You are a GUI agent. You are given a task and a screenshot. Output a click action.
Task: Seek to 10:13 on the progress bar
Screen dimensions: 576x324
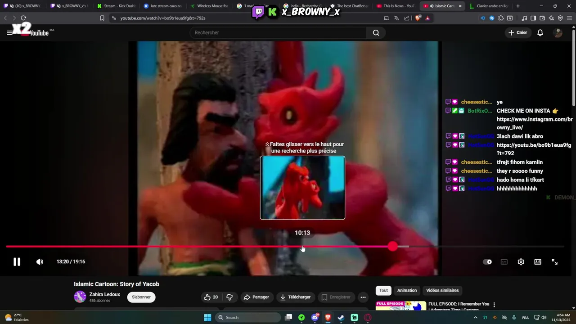click(302, 247)
